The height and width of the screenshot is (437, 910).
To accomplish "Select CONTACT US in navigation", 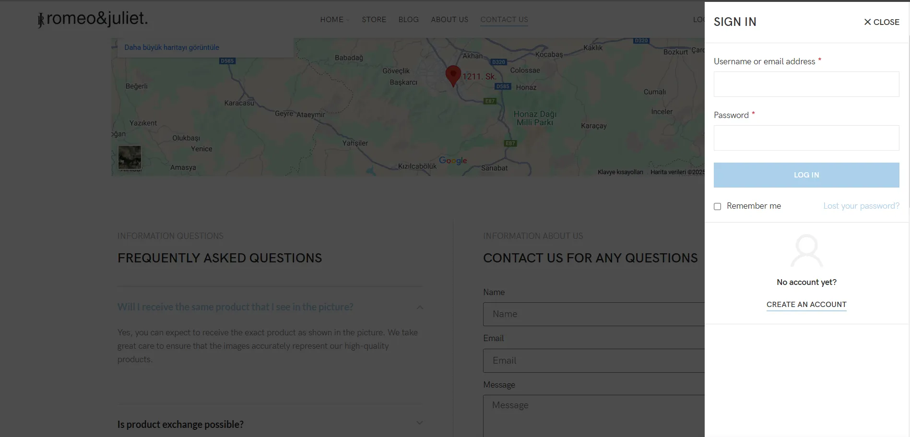I will pyautogui.click(x=504, y=20).
